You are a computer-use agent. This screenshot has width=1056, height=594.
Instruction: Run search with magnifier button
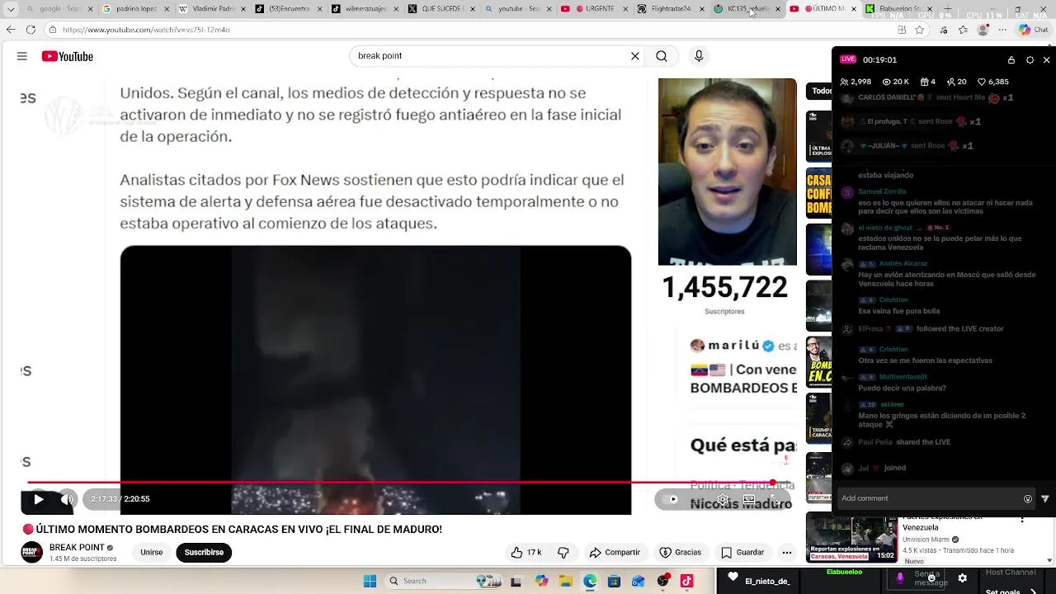click(662, 56)
